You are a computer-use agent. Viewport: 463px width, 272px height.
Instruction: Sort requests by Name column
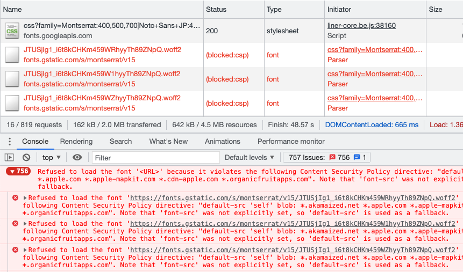point(102,10)
